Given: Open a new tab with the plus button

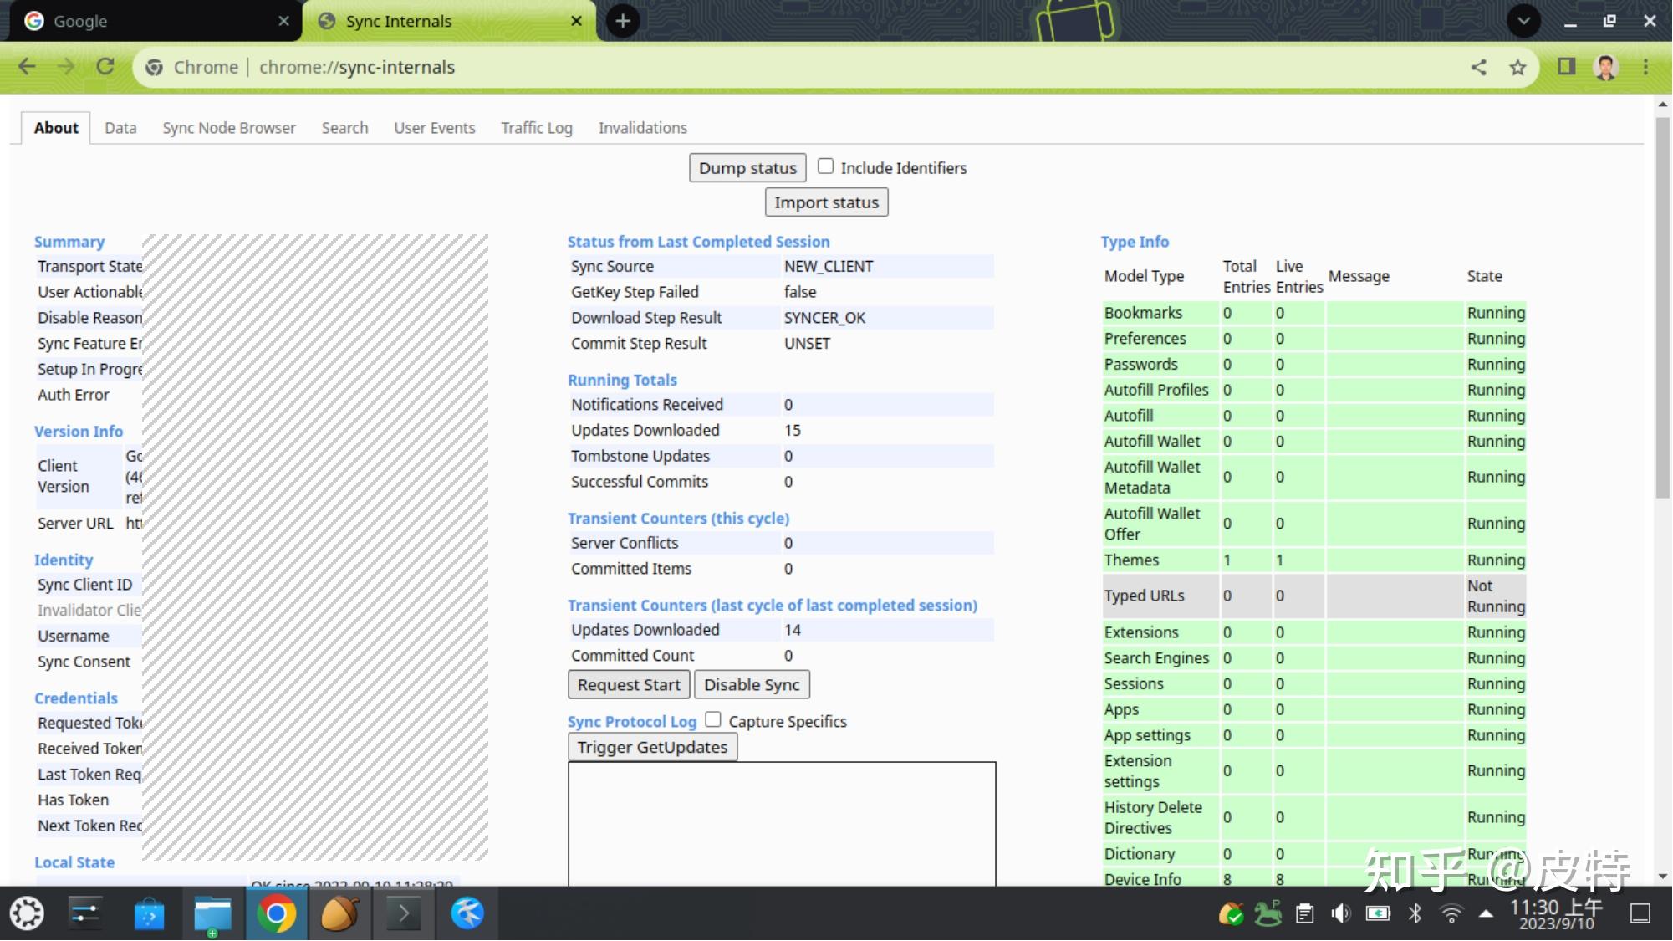Looking at the screenshot, I should pos(623,21).
